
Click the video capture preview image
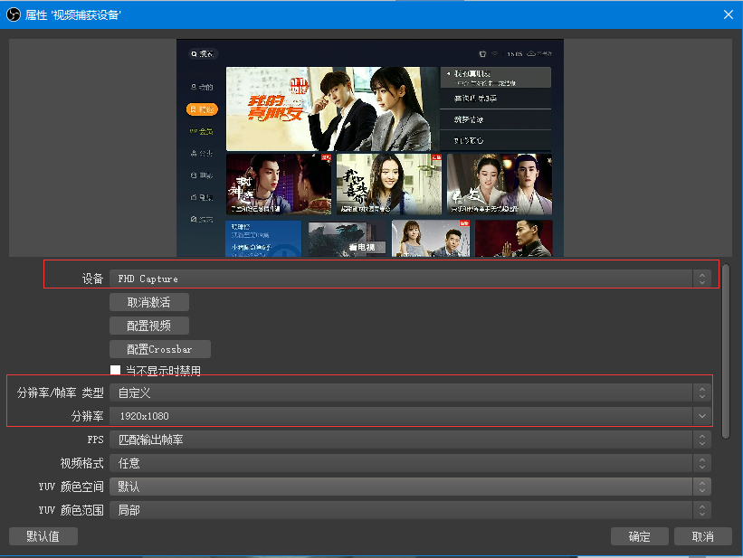coord(370,147)
